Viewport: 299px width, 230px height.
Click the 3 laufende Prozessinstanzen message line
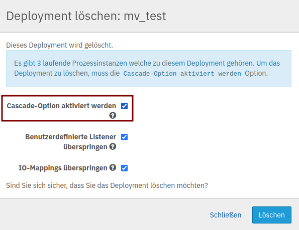point(147,63)
